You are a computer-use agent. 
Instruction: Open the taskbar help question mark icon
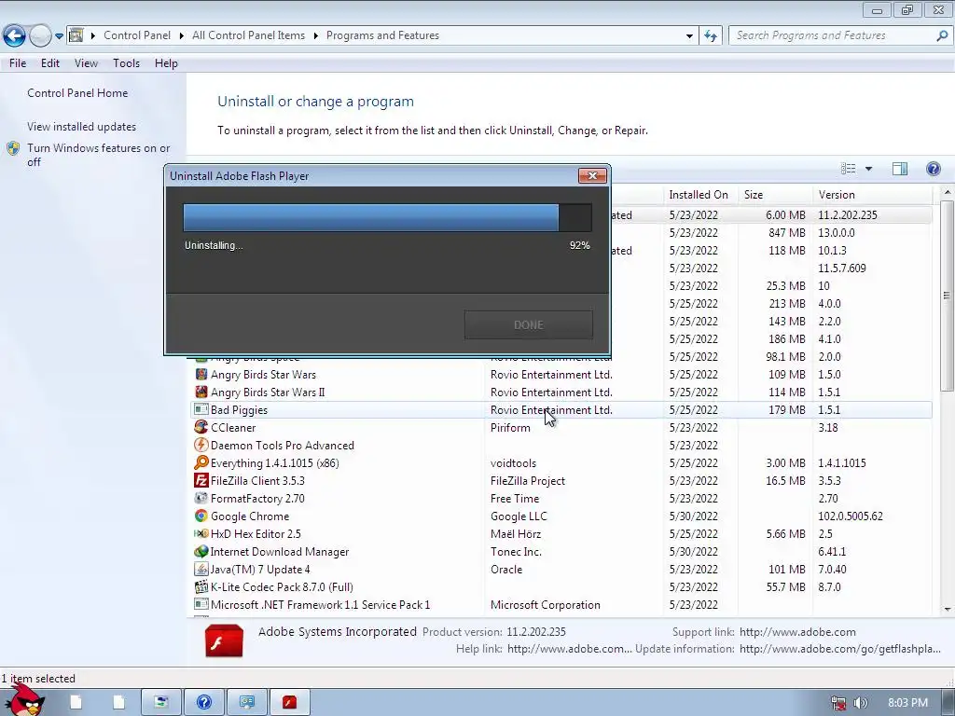[204, 703]
